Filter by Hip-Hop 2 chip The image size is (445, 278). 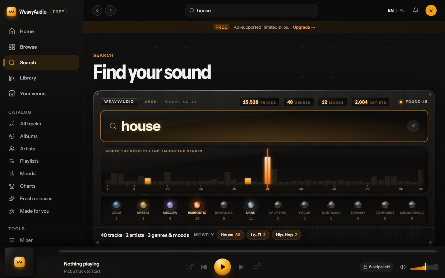click(286, 235)
